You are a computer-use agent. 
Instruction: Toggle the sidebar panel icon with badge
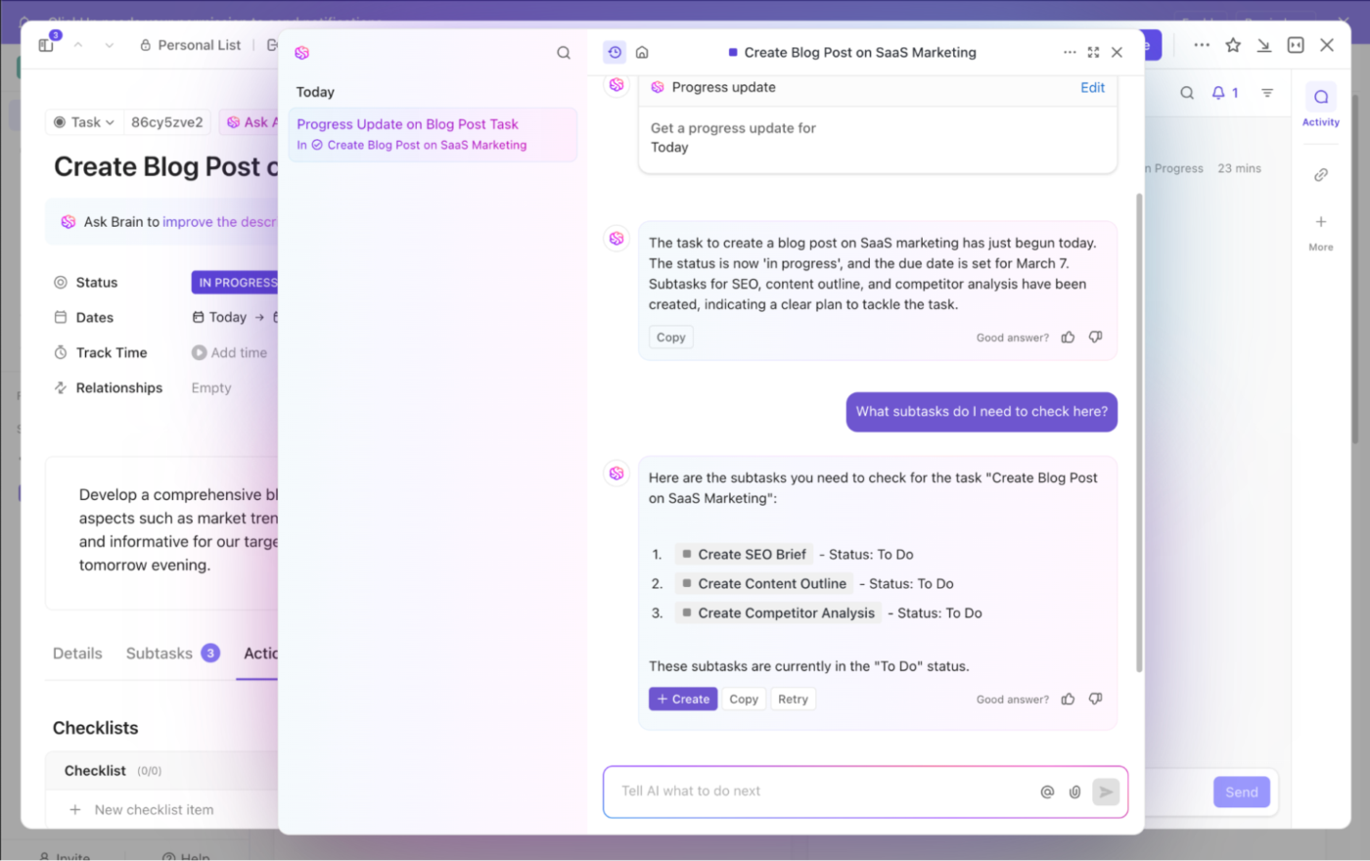47,44
